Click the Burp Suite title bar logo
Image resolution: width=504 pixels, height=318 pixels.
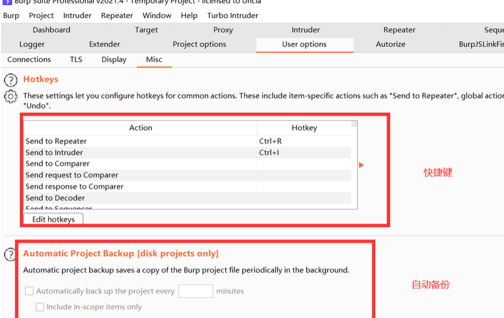[7, 2]
